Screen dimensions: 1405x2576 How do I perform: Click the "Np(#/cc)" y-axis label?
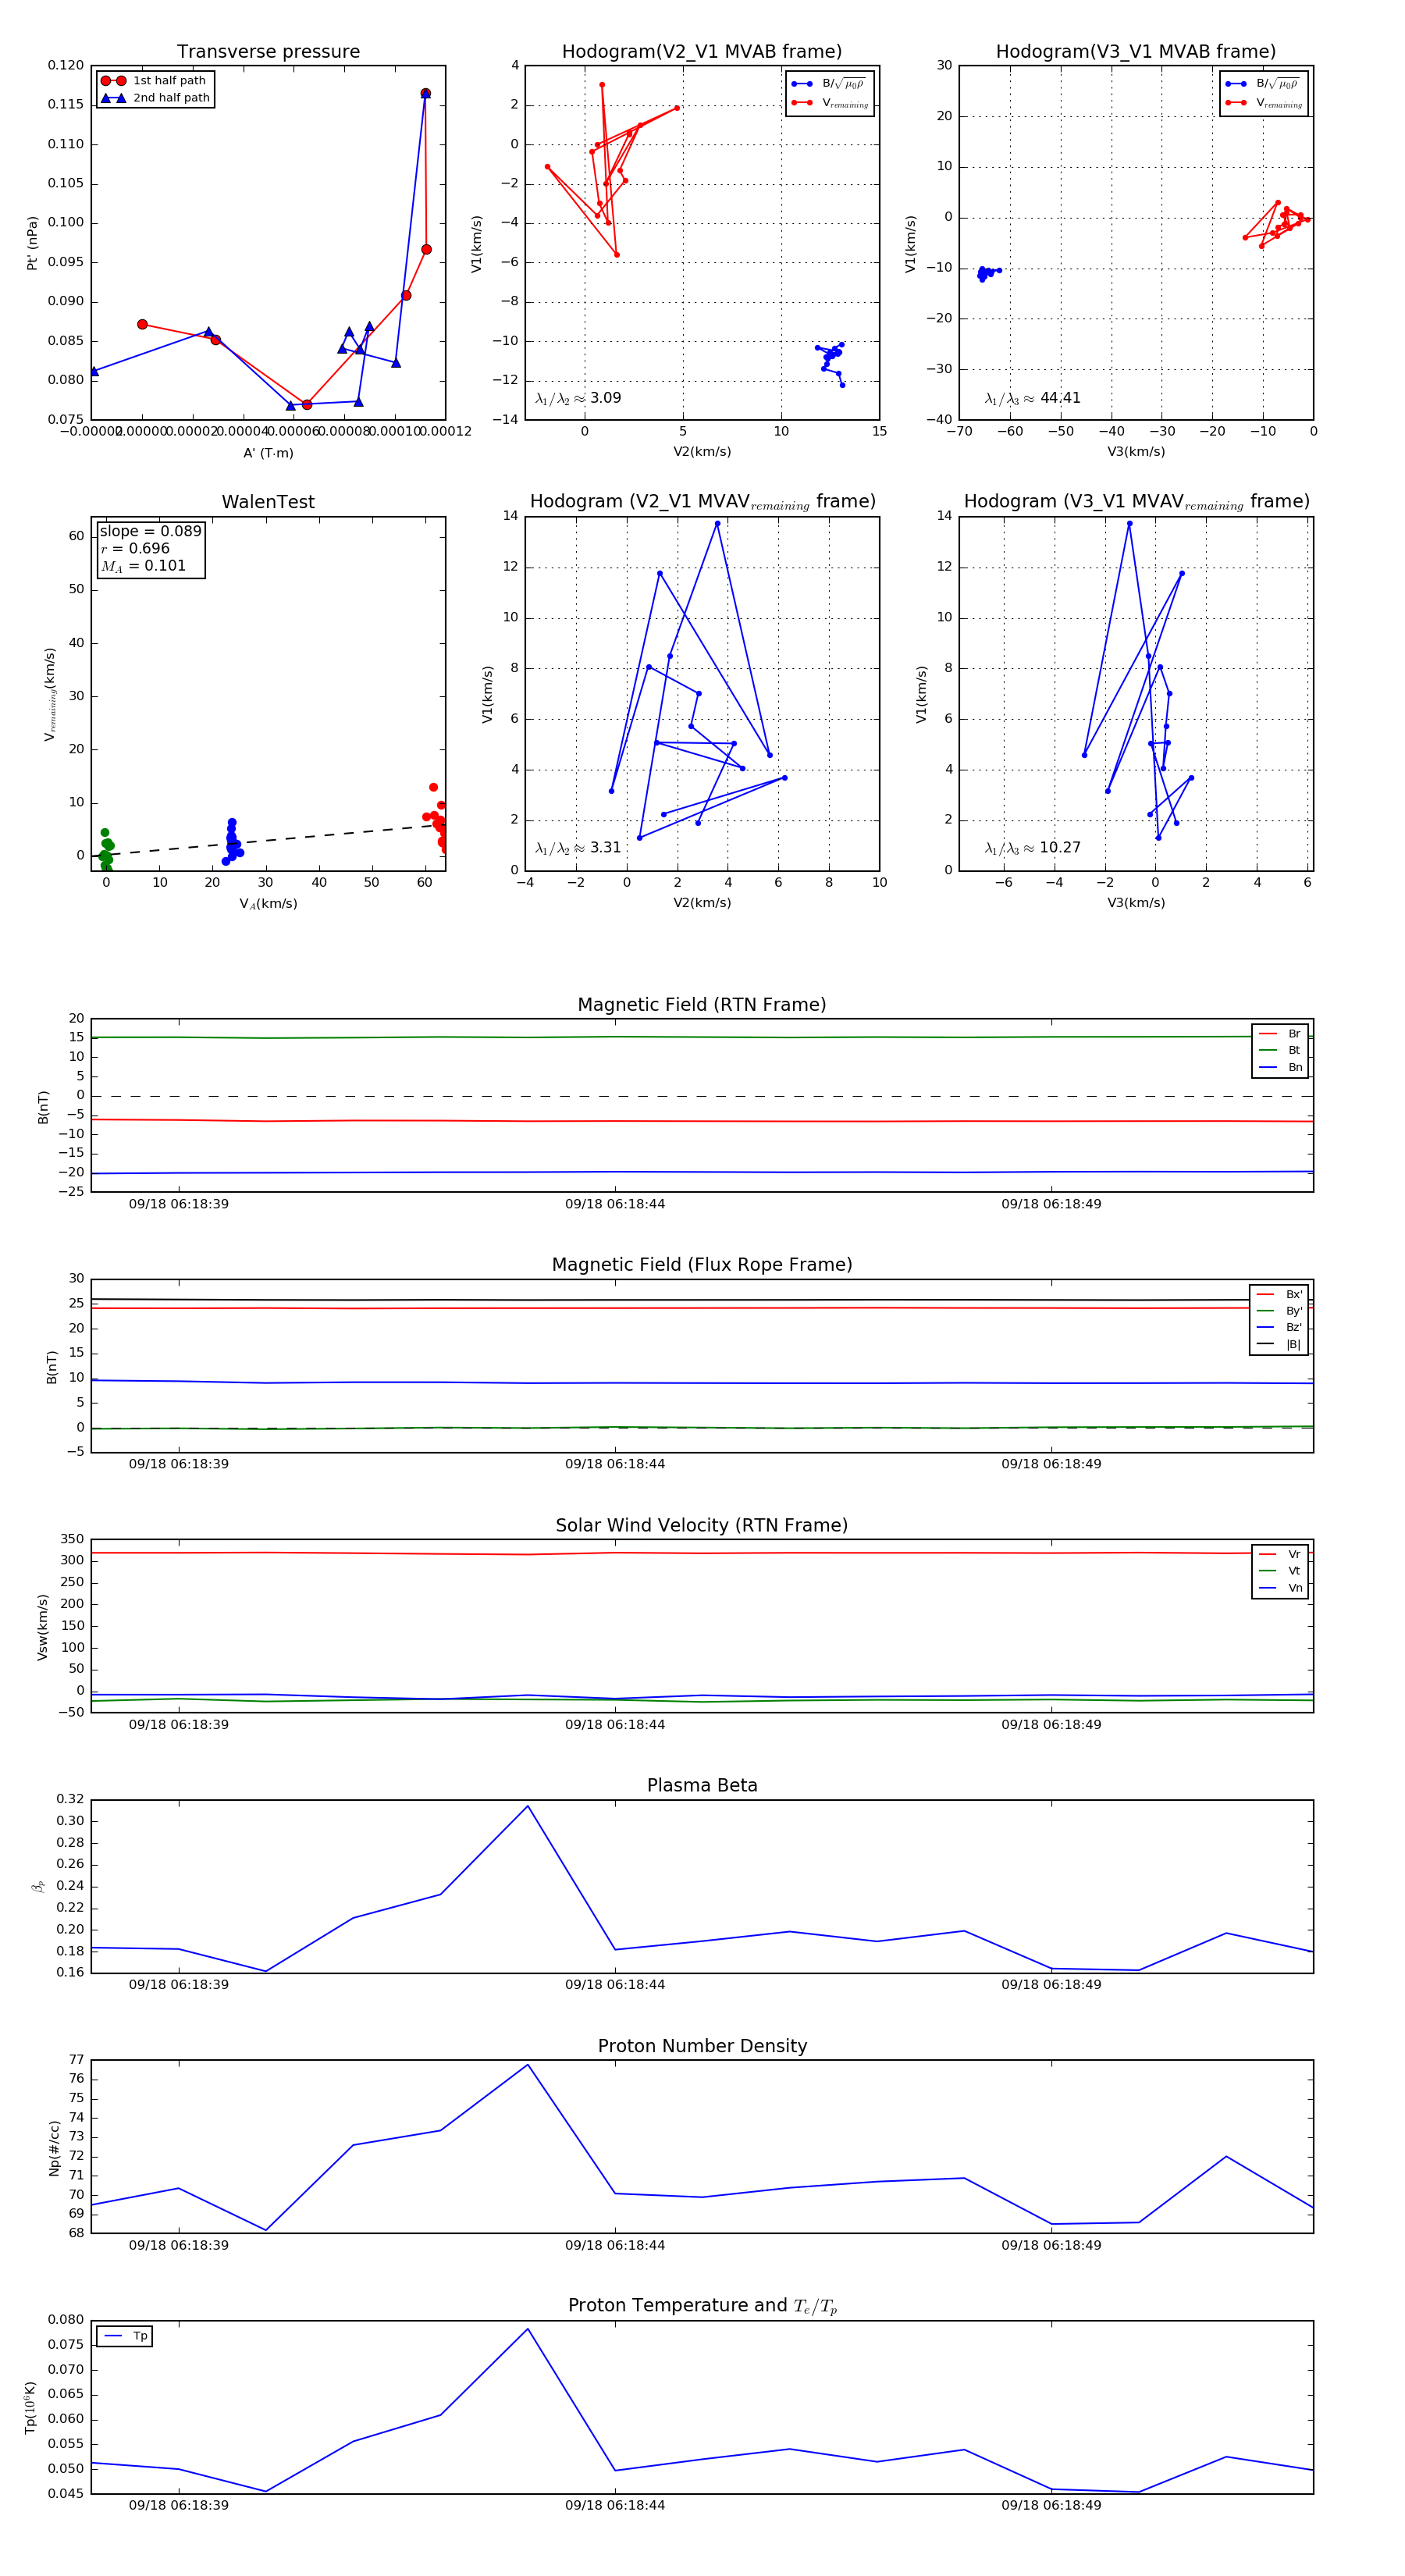54,2148
